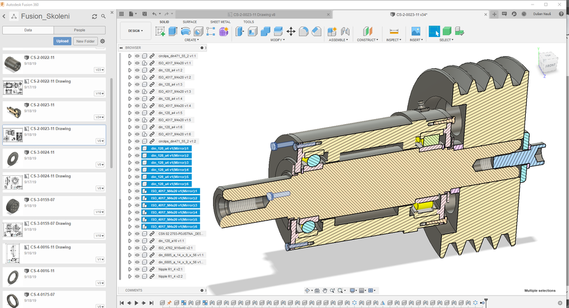569x308 pixels.
Task: Click the Undo arrow icon
Action: click(x=154, y=14)
